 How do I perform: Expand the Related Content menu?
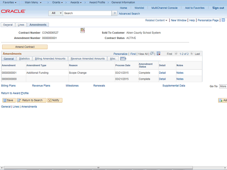click(x=156, y=20)
